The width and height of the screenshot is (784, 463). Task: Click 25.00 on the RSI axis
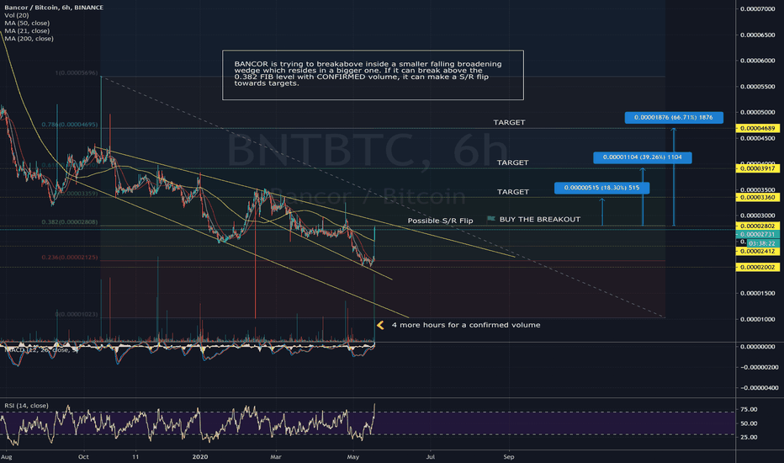pyautogui.click(x=749, y=437)
